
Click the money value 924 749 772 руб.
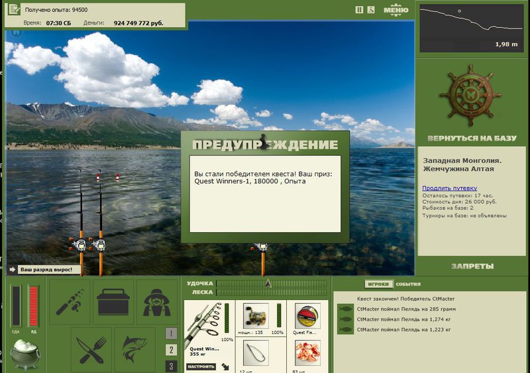click(138, 23)
